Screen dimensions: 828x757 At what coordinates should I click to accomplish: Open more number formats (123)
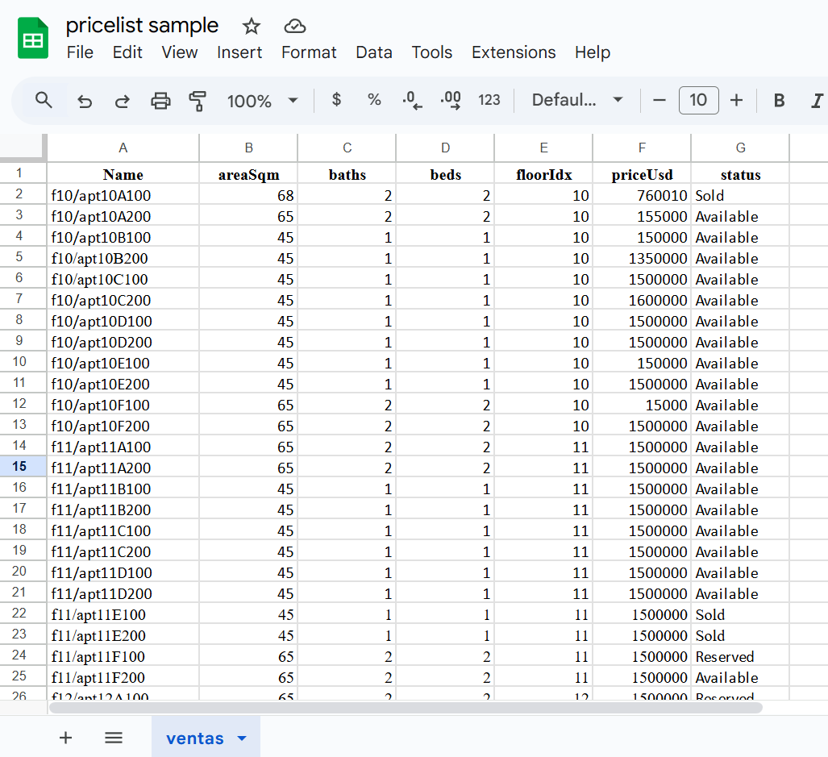489,100
